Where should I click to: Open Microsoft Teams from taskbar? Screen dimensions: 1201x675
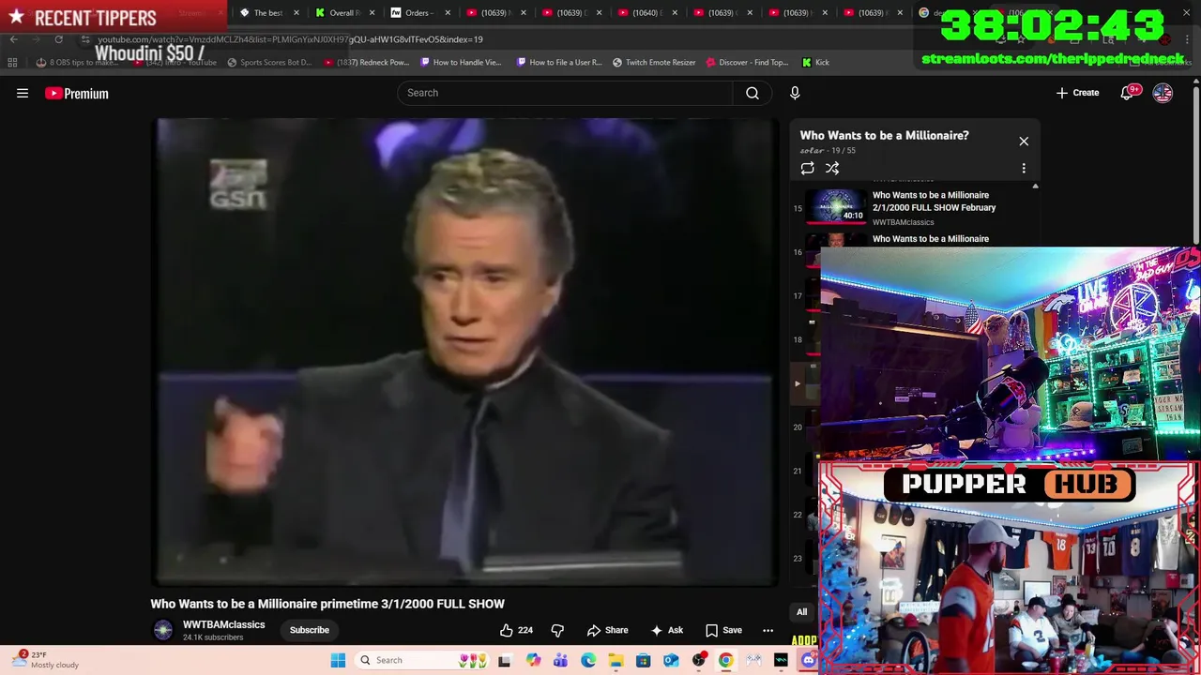click(560, 660)
